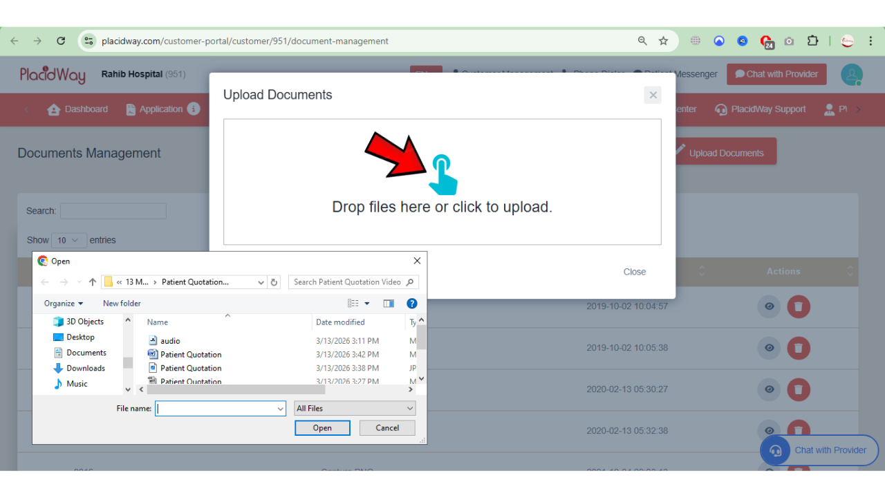The image size is (885, 498).
Task: Open Chrome extensions puzzle icon
Action: tap(813, 41)
